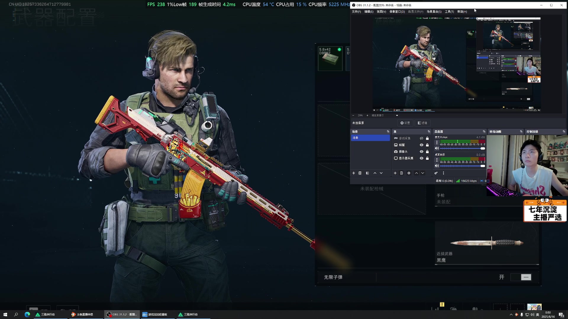Move source up in the sources list
The height and width of the screenshot is (319, 568).
coord(416,173)
